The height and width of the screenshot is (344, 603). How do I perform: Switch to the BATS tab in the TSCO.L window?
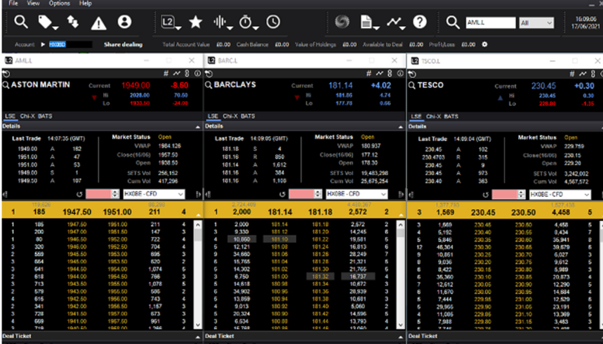click(x=451, y=116)
